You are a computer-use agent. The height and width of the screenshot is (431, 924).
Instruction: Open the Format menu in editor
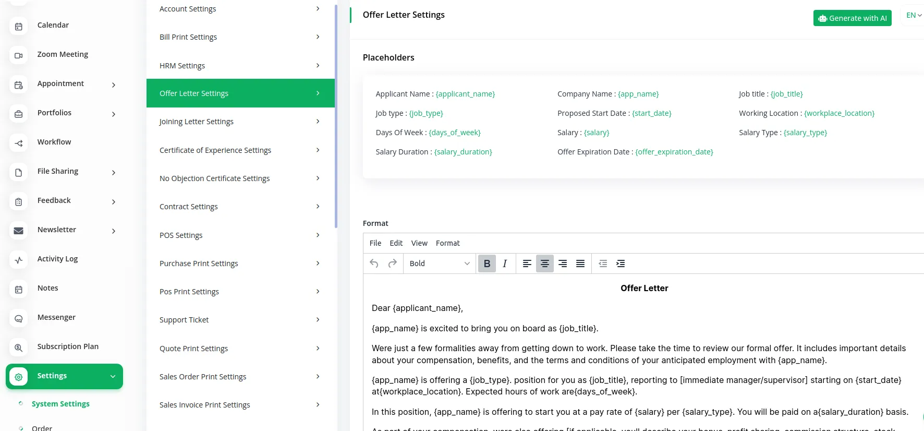pos(447,243)
